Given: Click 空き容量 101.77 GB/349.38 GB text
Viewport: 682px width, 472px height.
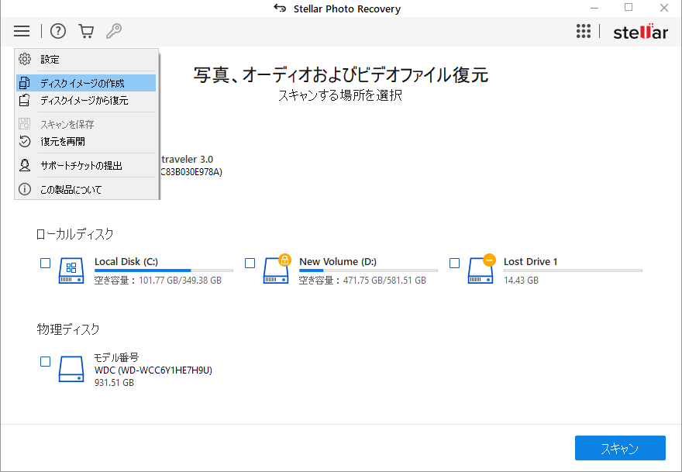Looking at the screenshot, I should 158,281.
